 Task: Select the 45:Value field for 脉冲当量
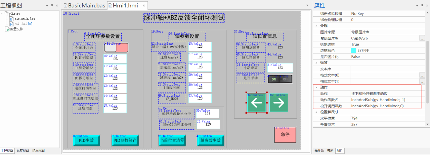click(x=200, y=46)
